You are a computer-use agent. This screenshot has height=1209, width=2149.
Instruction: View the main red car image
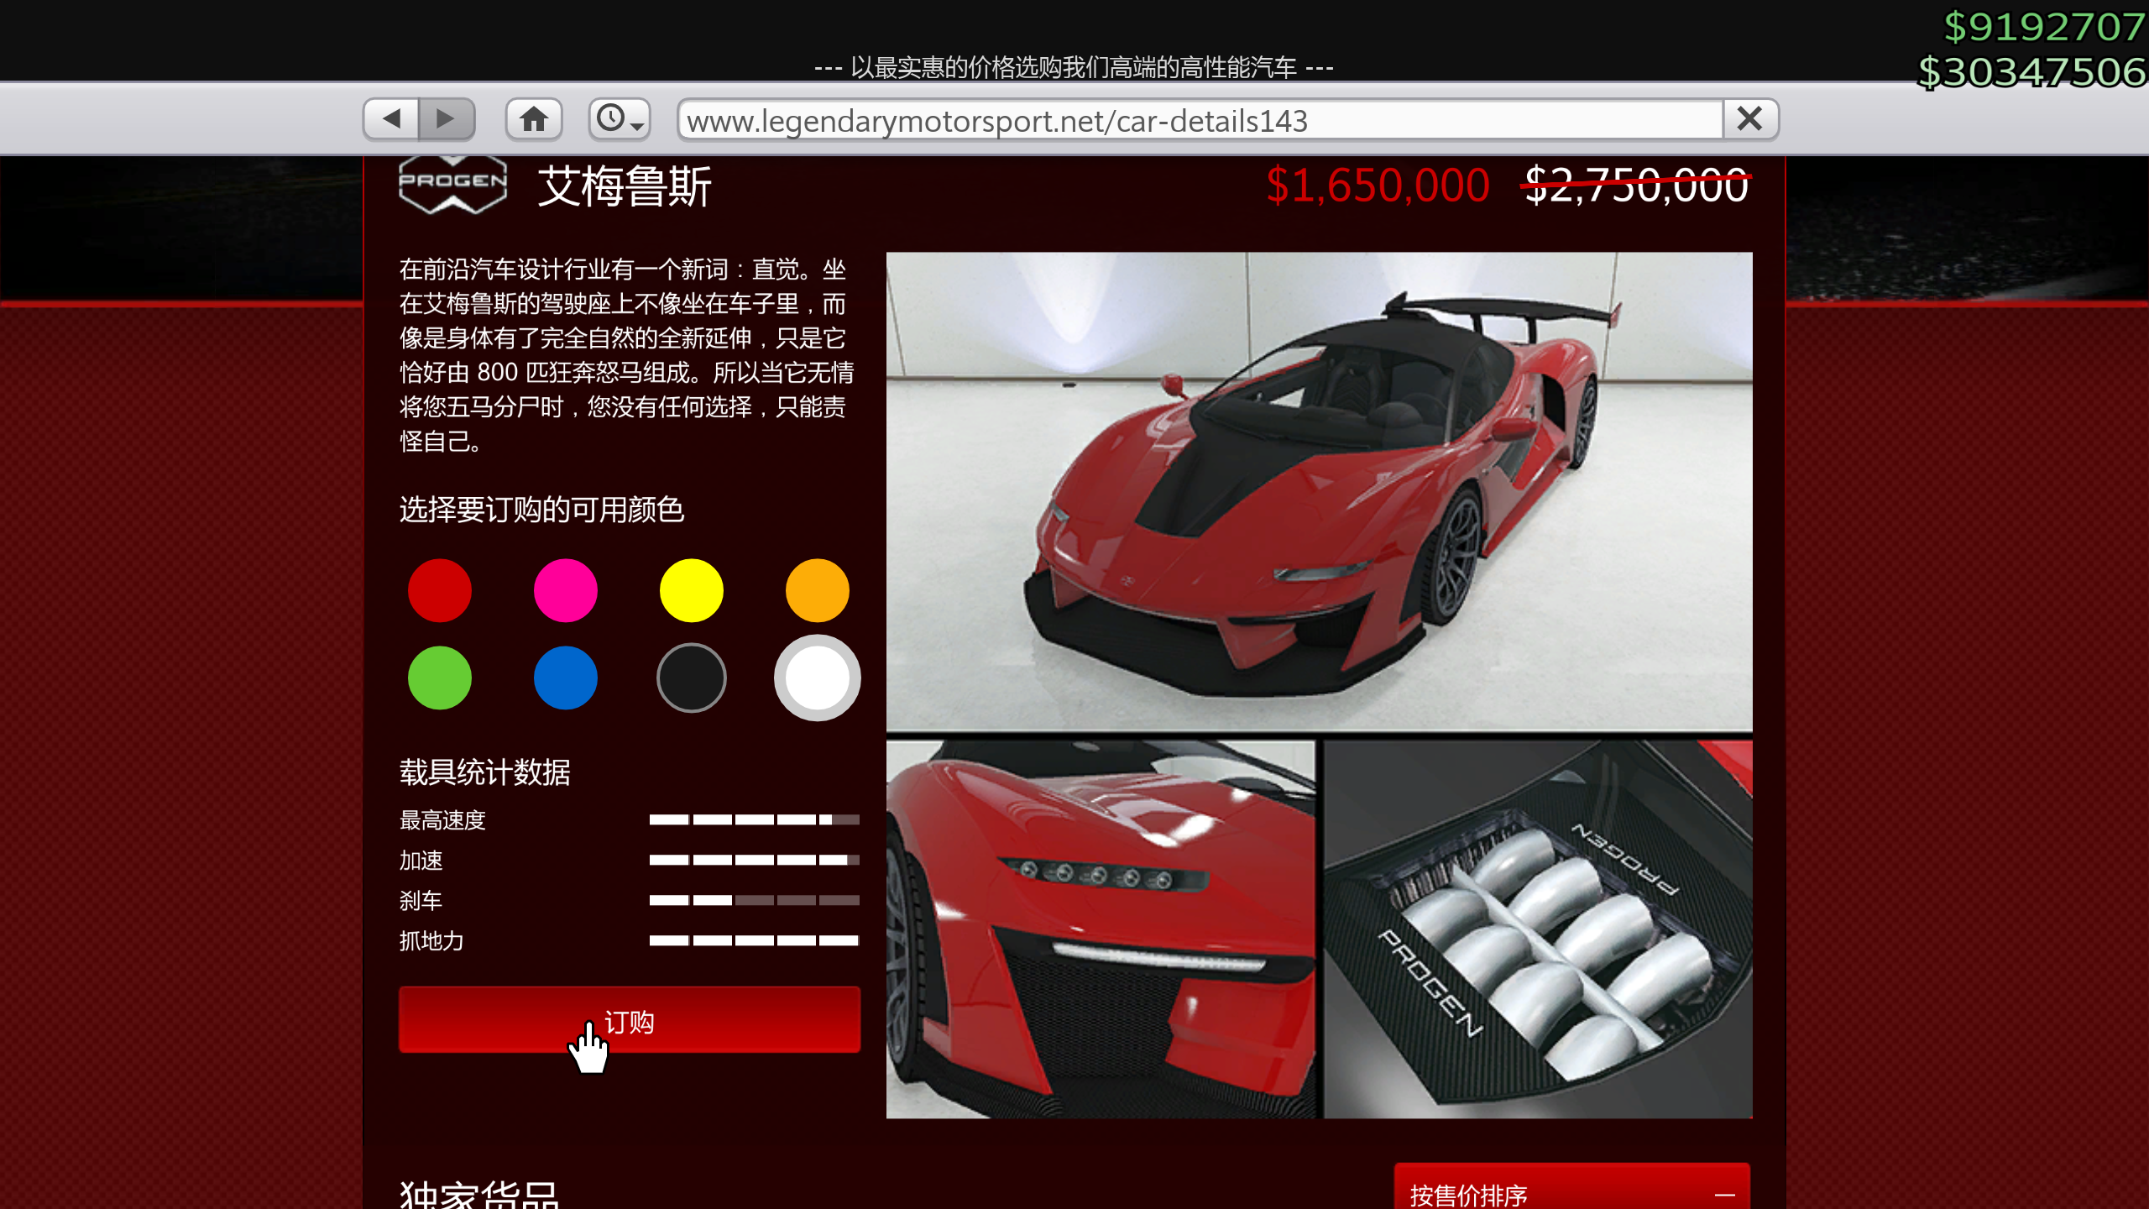[x=1320, y=492]
